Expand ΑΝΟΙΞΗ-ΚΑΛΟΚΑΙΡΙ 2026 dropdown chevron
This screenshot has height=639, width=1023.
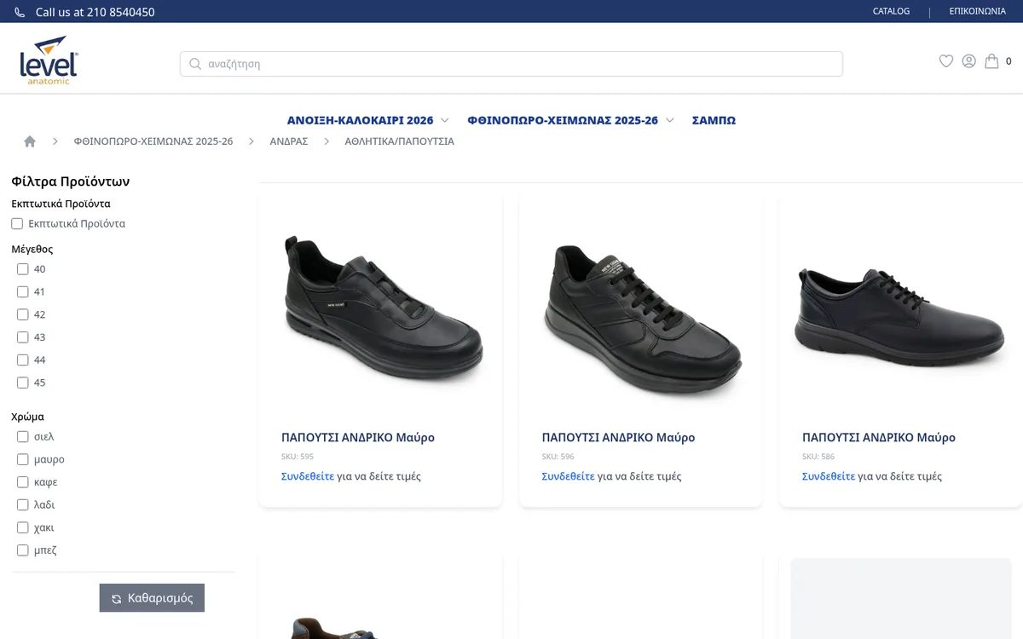tap(444, 120)
